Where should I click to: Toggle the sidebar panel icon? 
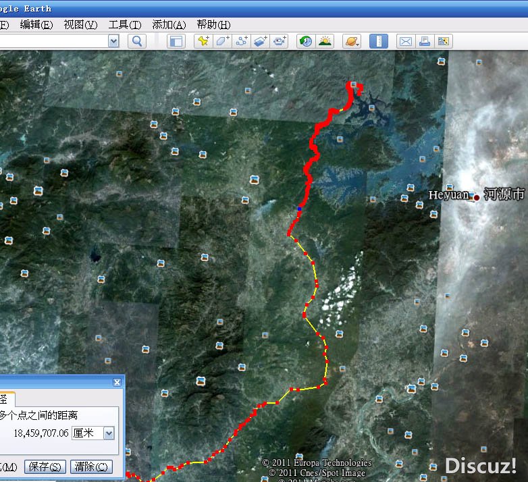coord(176,41)
